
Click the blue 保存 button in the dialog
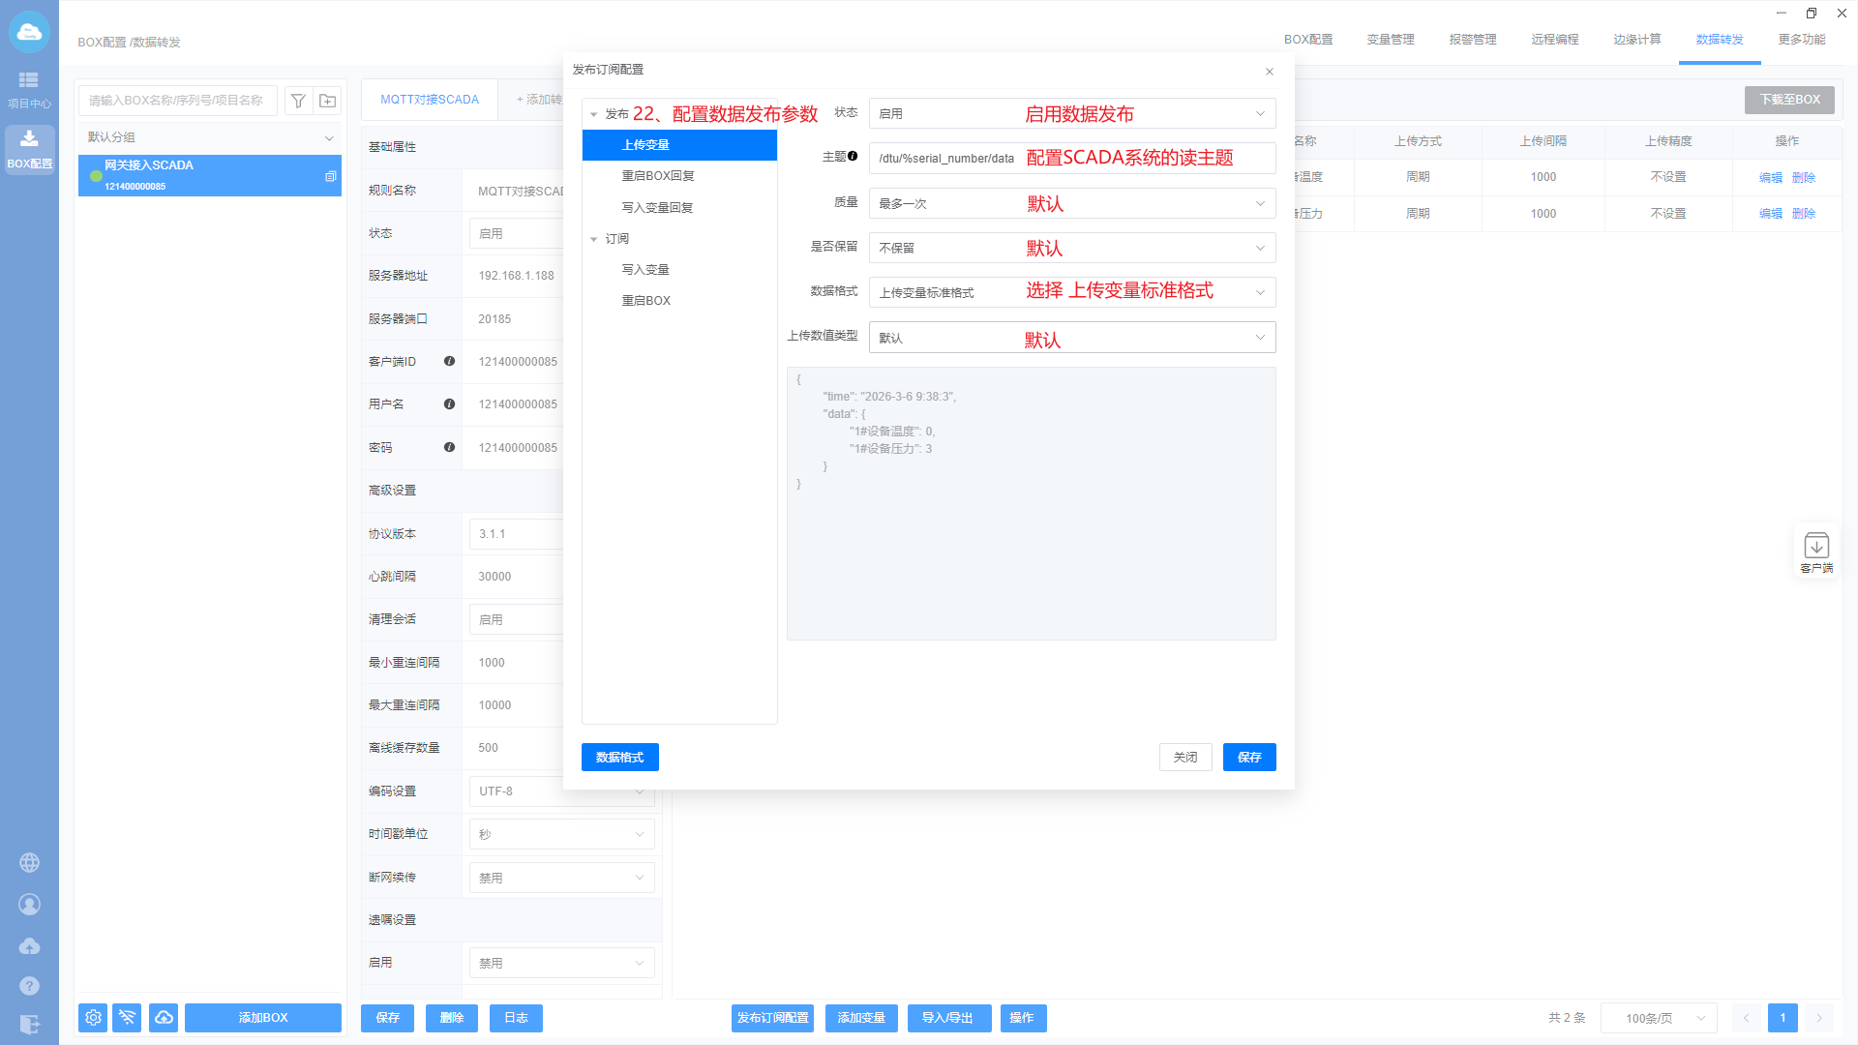tap(1248, 758)
